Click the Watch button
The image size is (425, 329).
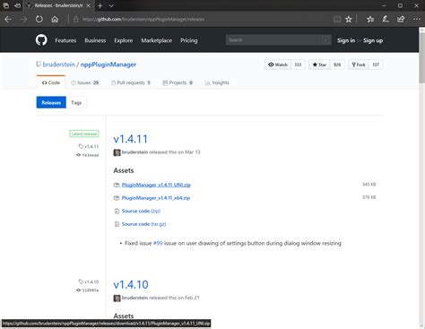278,65
